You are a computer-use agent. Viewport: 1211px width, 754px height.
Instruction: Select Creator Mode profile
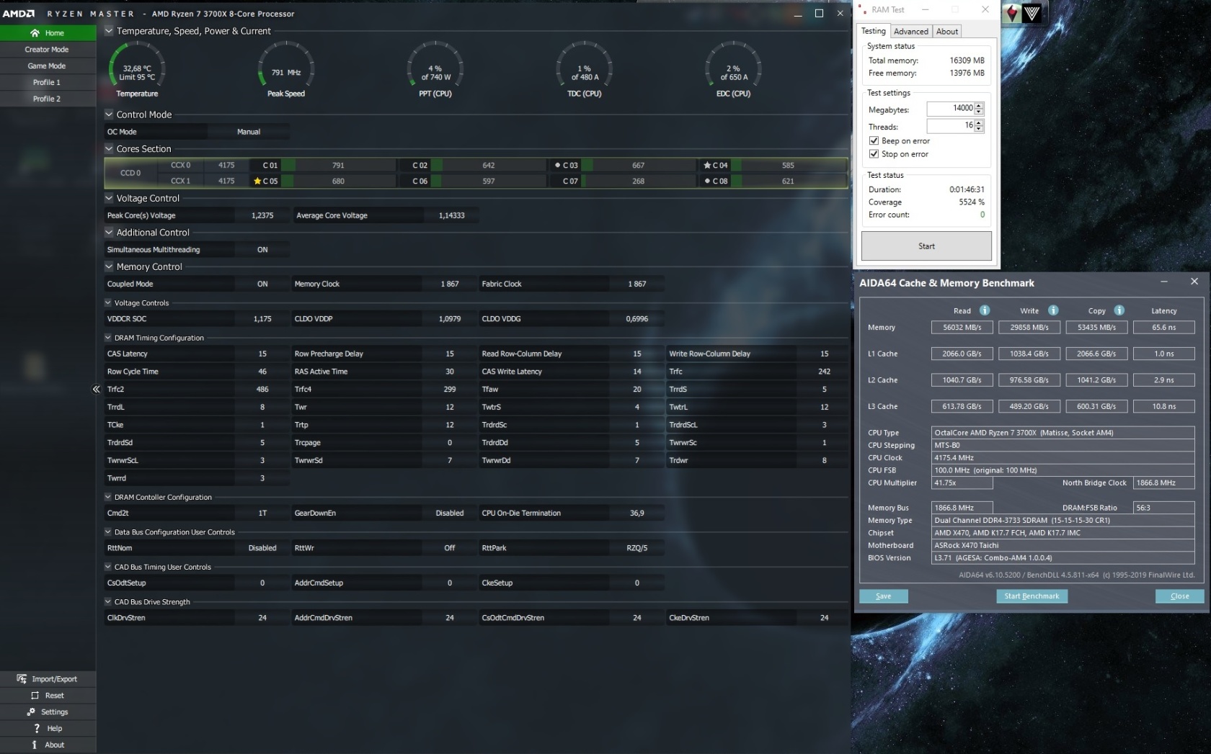(x=48, y=50)
